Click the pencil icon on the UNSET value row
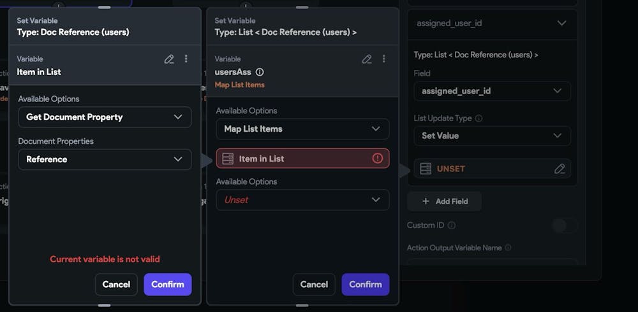This screenshot has width=638, height=312. pos(560,169)
